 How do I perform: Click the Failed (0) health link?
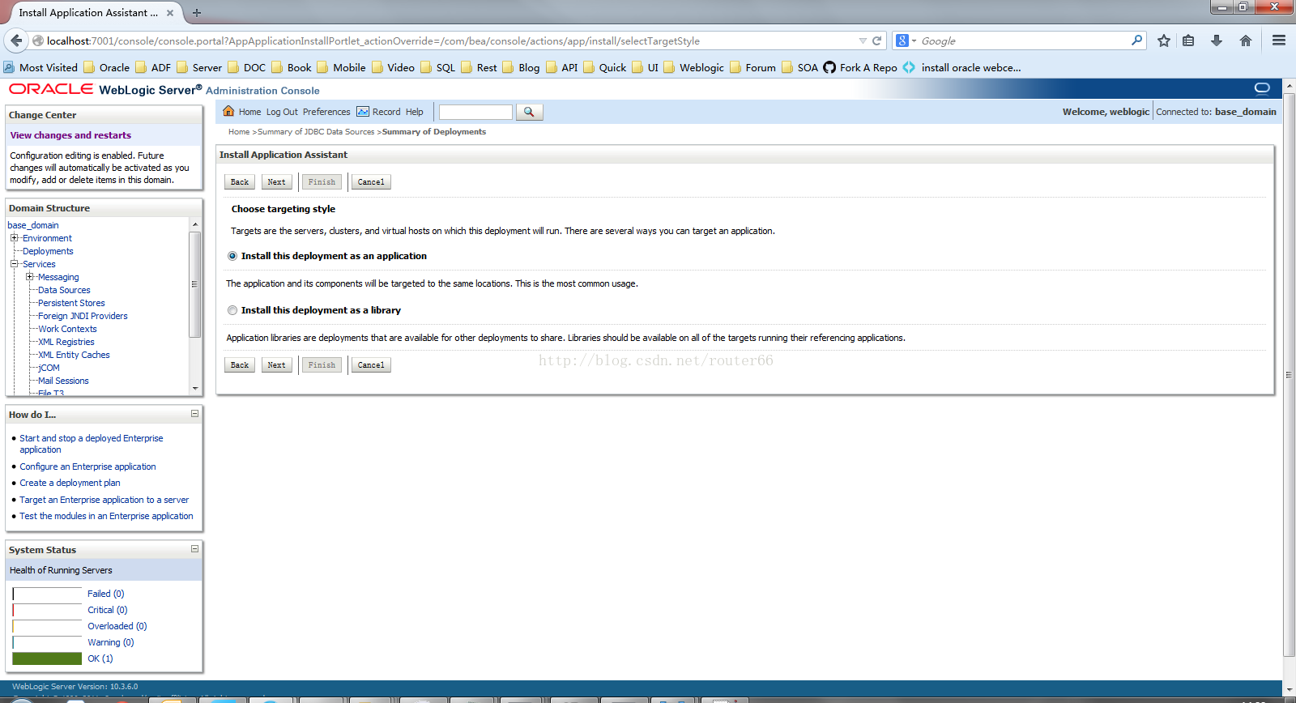(x=106, y=594)
